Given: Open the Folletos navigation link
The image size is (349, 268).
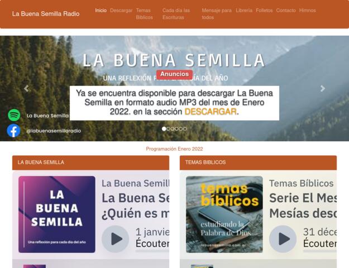Looking at the screenshot, I should pyautogui.click(x=264, y=10).
